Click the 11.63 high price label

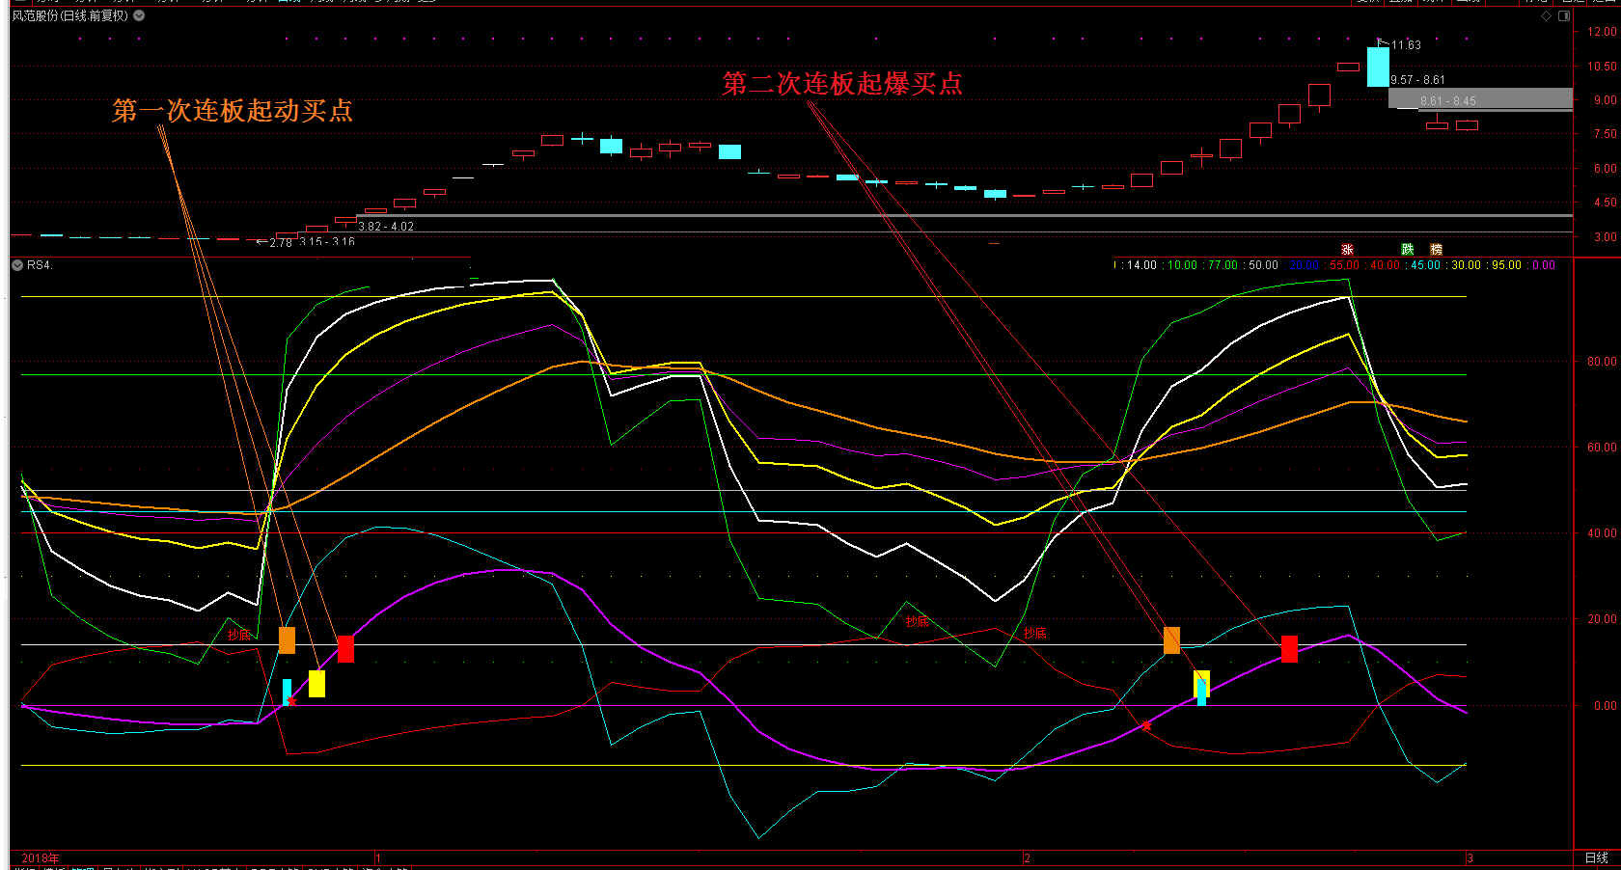click(x=1406, y=45)
